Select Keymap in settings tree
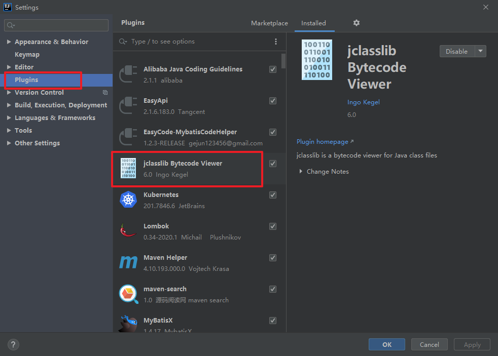Viewport: 498px width, 356px height. click(x=27, y=54)
